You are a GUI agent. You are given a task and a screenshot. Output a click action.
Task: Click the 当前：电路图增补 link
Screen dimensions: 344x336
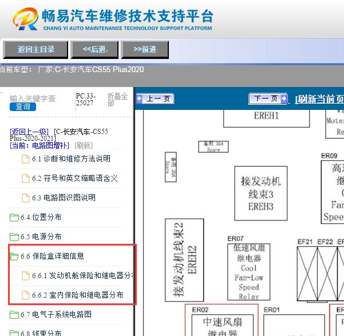click(39, 145)
